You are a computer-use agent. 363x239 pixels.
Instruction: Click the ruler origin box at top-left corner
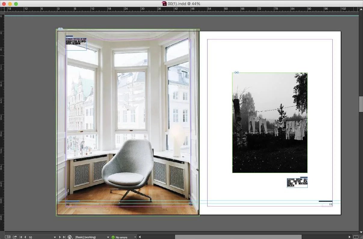click(2, 9)
